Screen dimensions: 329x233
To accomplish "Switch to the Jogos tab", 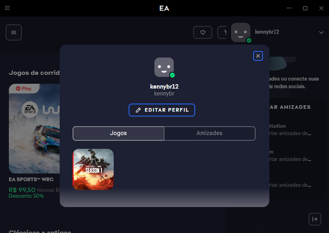I will 118,133.
